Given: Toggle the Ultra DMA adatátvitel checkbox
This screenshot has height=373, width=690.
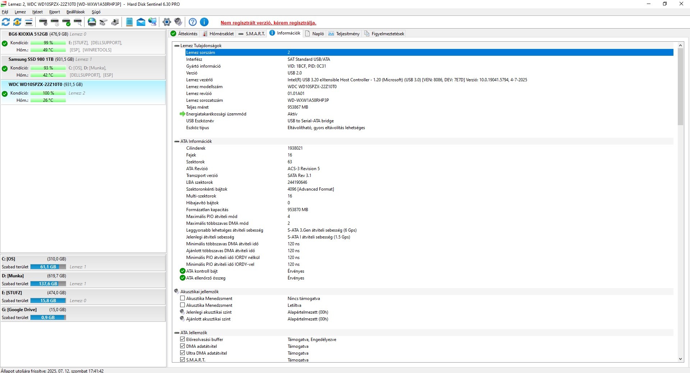Looking at the screenshot, I should pyautogui.click(x=182, y=353).
